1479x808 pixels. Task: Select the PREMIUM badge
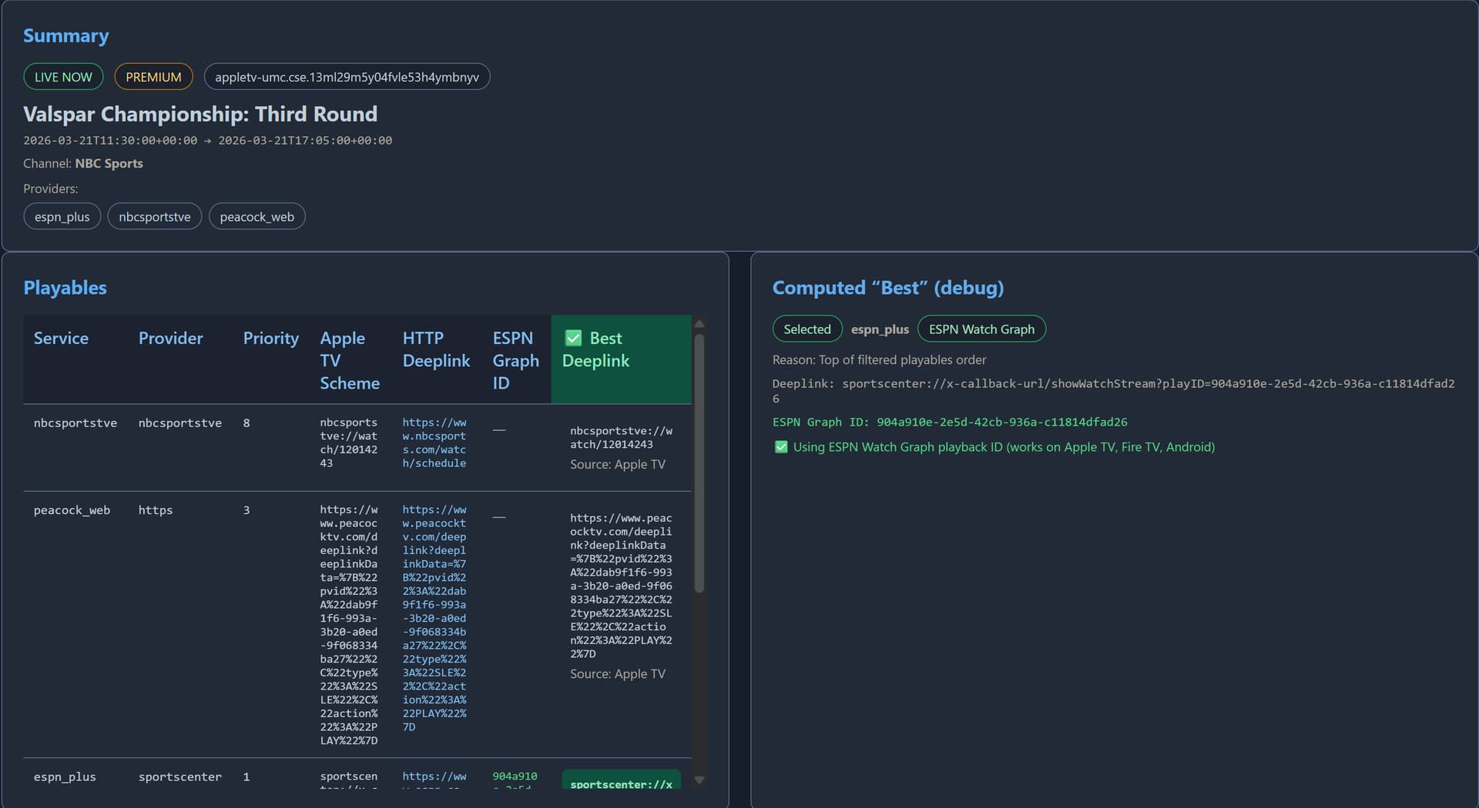point(153,77)
